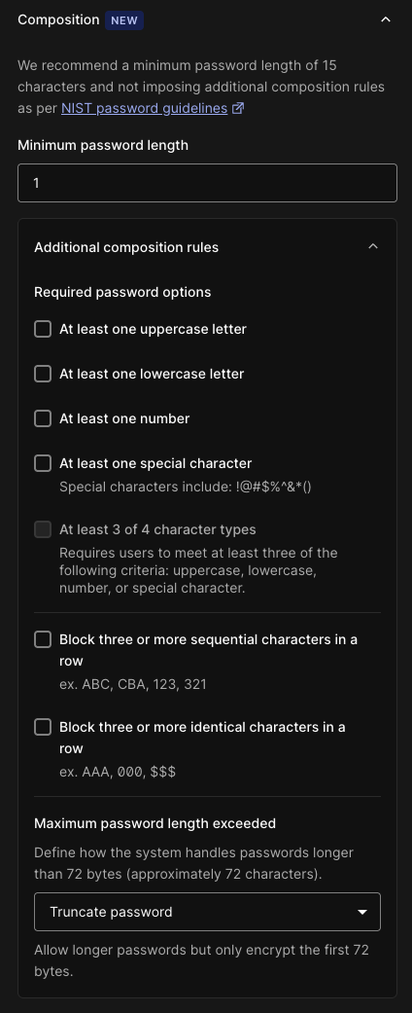Click the dropdown arrow beside Truncate password
This screenshot has width=412, height=1013.
(x=362, y=912)
